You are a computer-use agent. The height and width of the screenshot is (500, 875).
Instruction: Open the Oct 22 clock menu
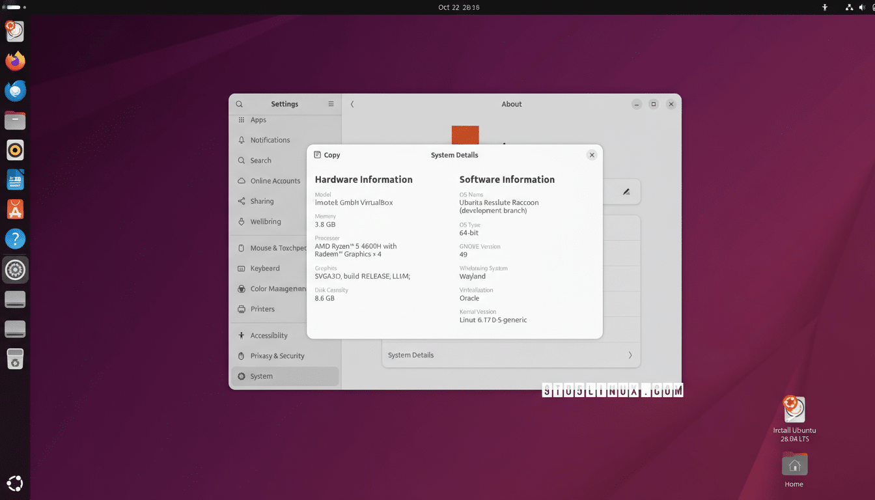437,7
